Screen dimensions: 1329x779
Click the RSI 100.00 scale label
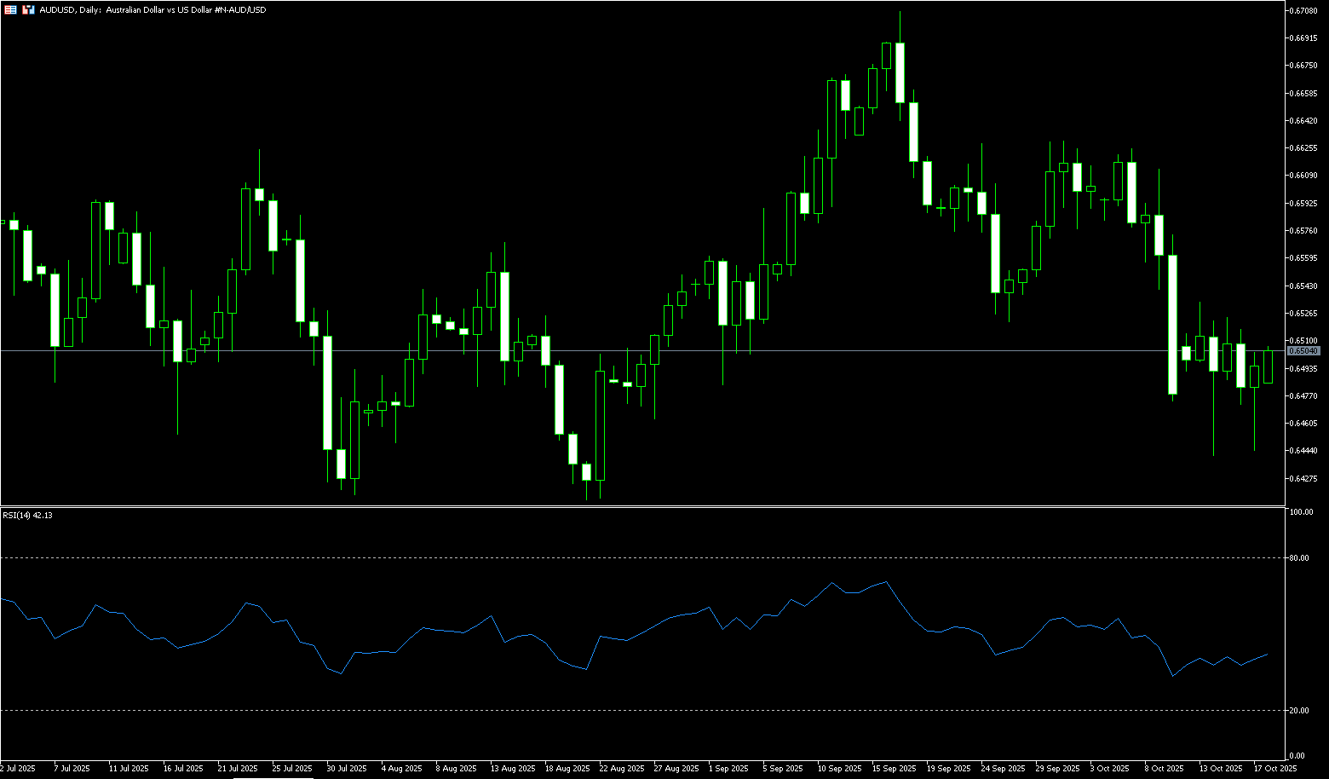click(1302, 512)
